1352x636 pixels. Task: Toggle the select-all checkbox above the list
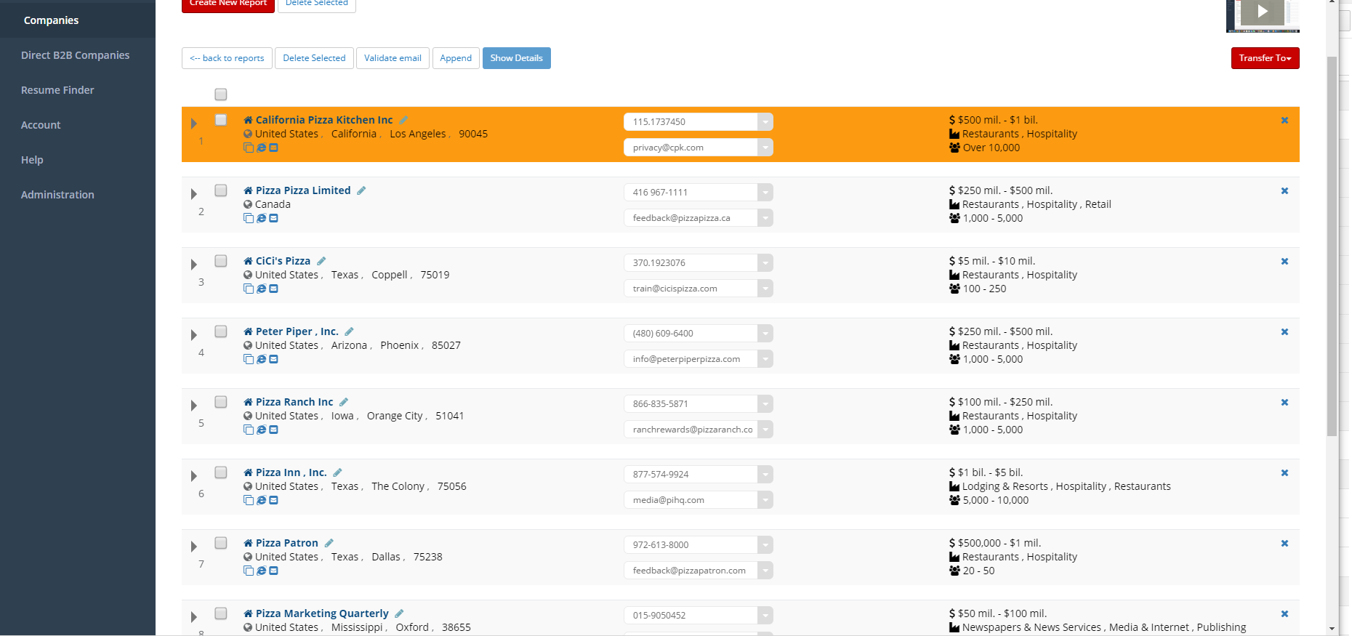[221, 94]
